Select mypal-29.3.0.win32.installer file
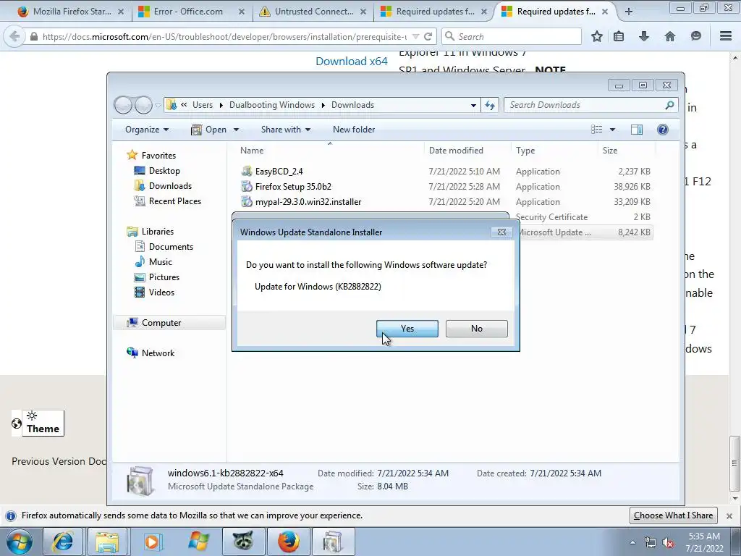This screenshot has height=556, width=741. 308,201
